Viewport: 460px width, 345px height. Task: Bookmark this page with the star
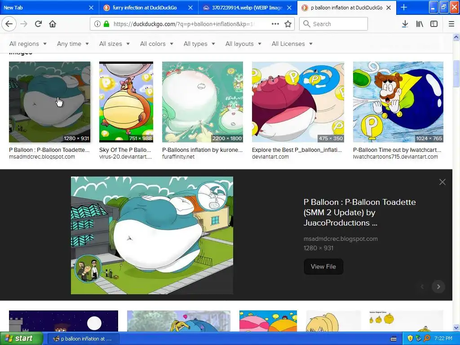[x=288, y=24]
